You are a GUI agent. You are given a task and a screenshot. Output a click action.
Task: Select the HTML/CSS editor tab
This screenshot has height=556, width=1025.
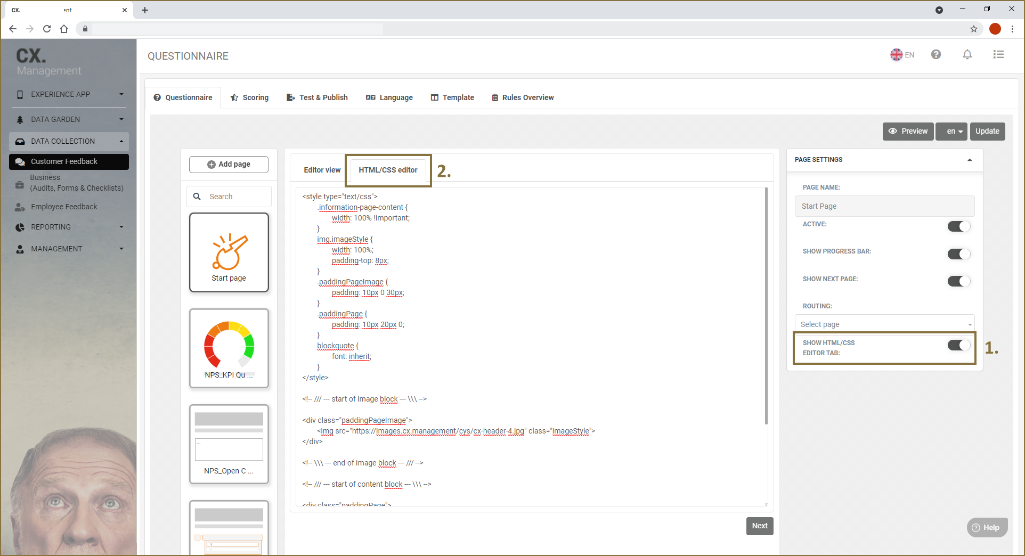tap(388, 170)
